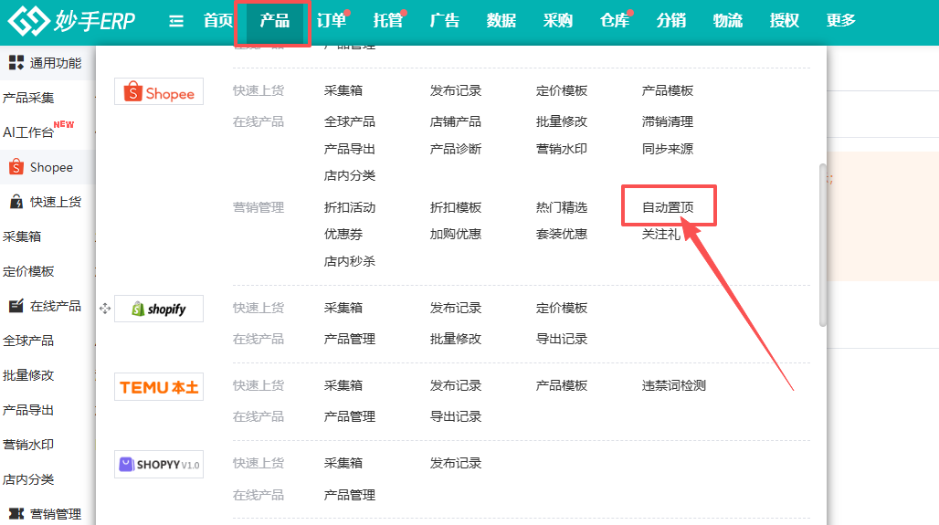Open the 托管 top menu
This screenshot has height=525, width=939.
point(388,21)
